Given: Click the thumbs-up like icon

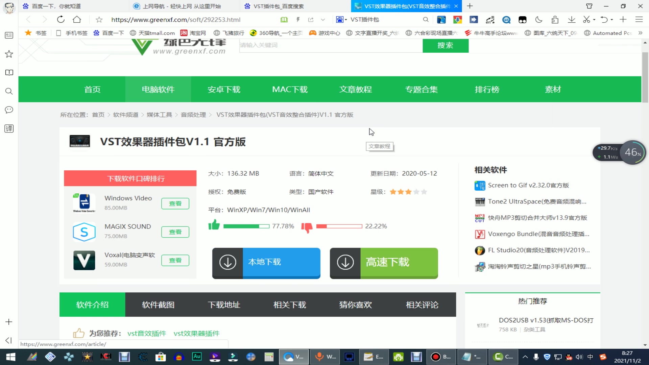Looking at the screenshot, I should [x=214, y=225].
